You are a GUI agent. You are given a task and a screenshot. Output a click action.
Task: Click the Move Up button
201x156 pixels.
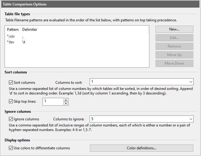[x=174, y=55]
